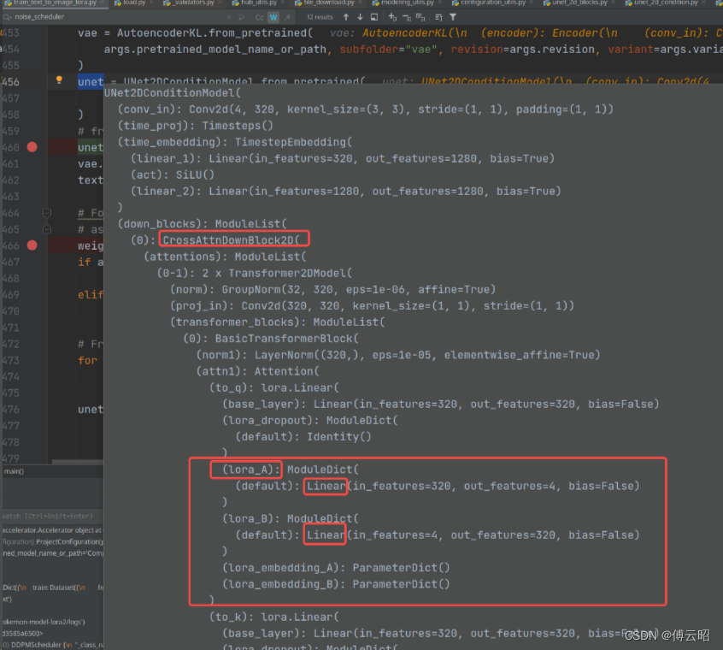Click the add next occurrence icon in search toolbar
Viewport: 723px width, 650px height.
click(392, 15)
